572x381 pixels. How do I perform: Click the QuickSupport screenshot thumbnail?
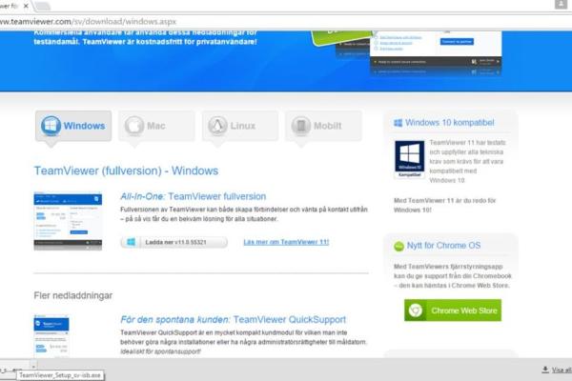(51, 336)
